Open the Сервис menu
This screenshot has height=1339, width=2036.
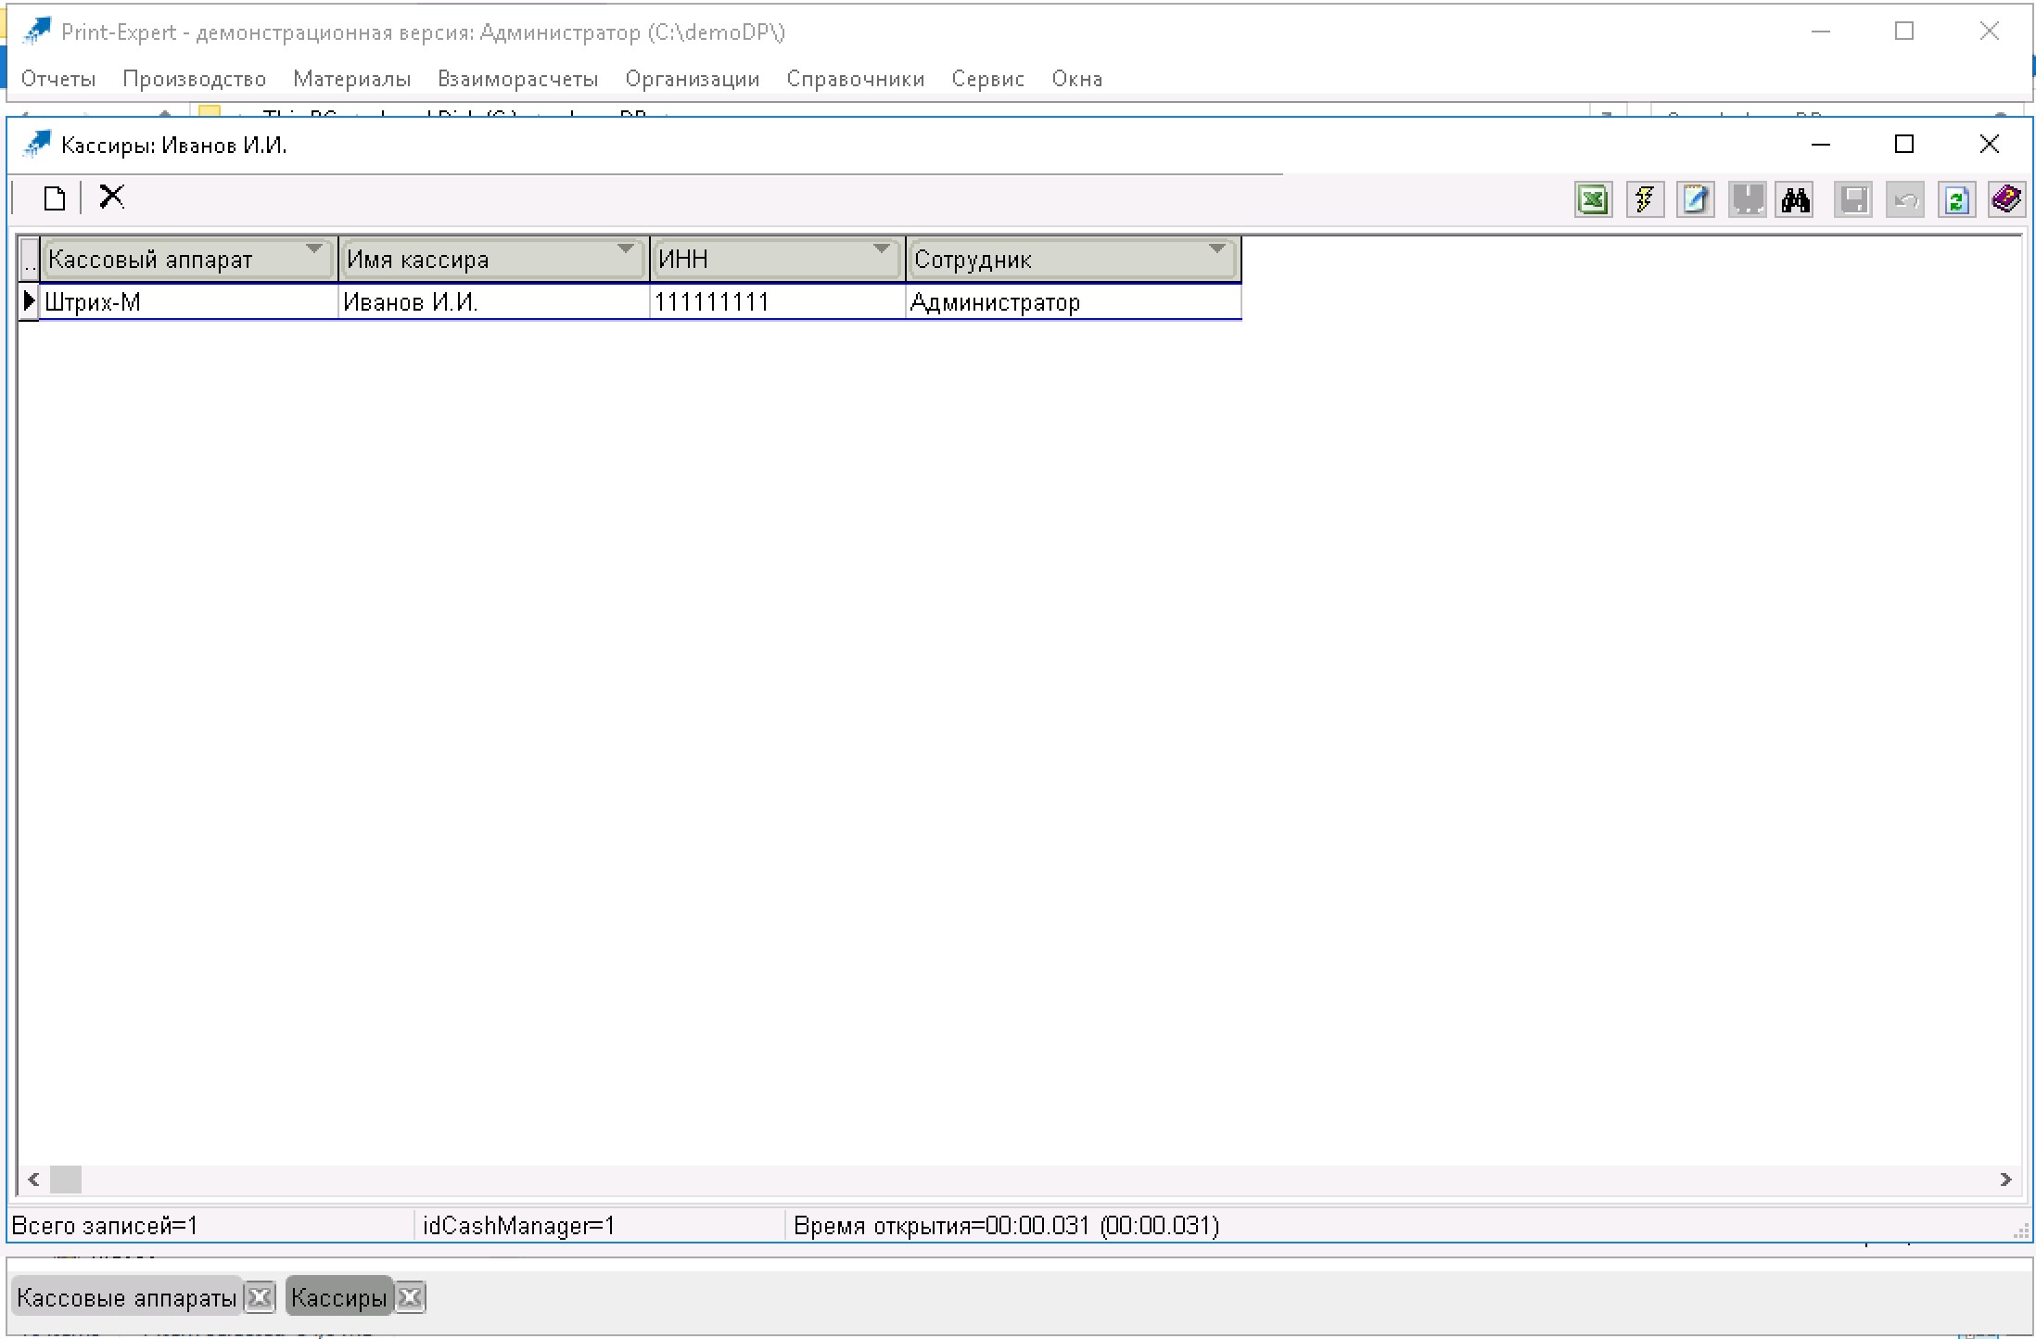pos(988,79)
